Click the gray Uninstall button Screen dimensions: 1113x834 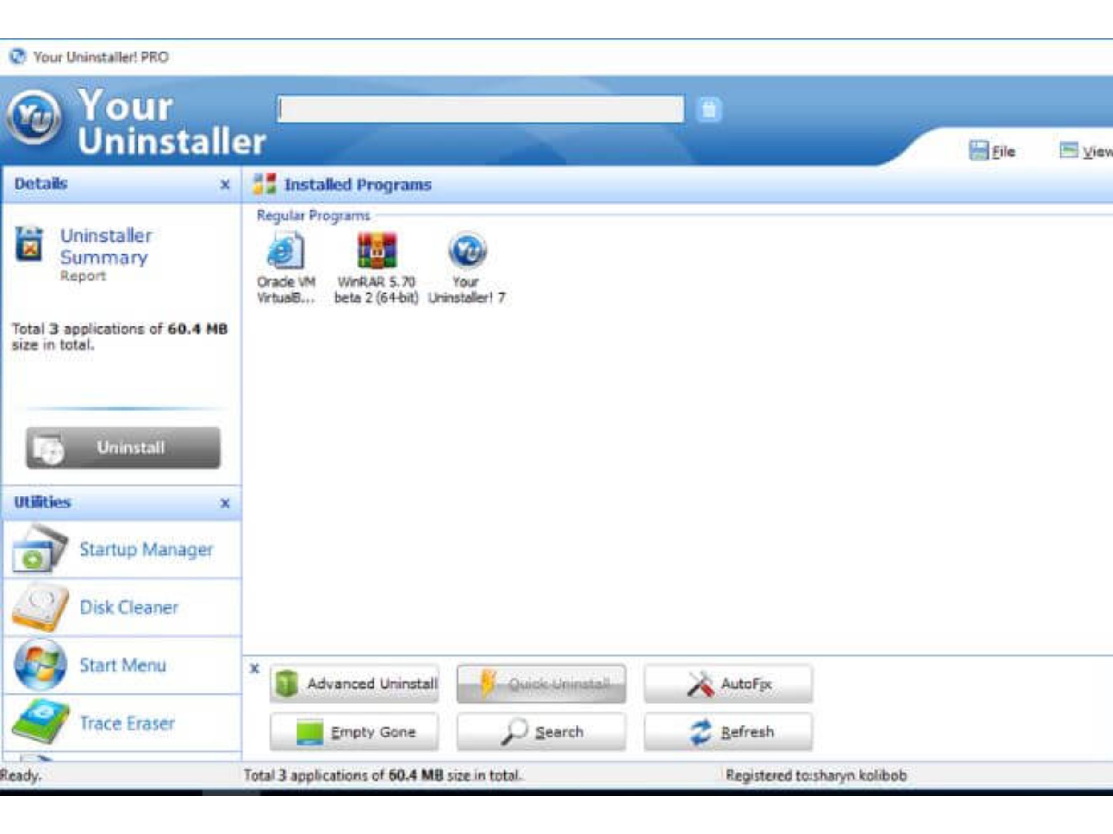click(123, 447)
